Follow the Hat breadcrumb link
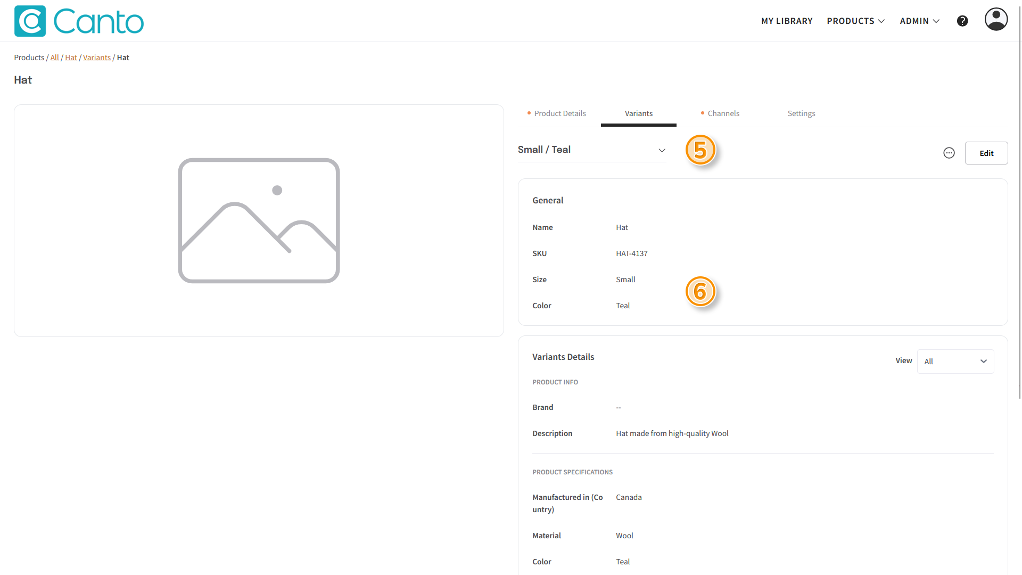 [71, 57]
